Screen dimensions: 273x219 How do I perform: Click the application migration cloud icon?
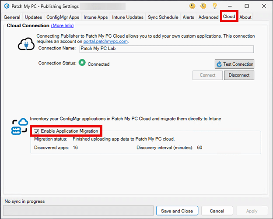click(x=20, y=126)
